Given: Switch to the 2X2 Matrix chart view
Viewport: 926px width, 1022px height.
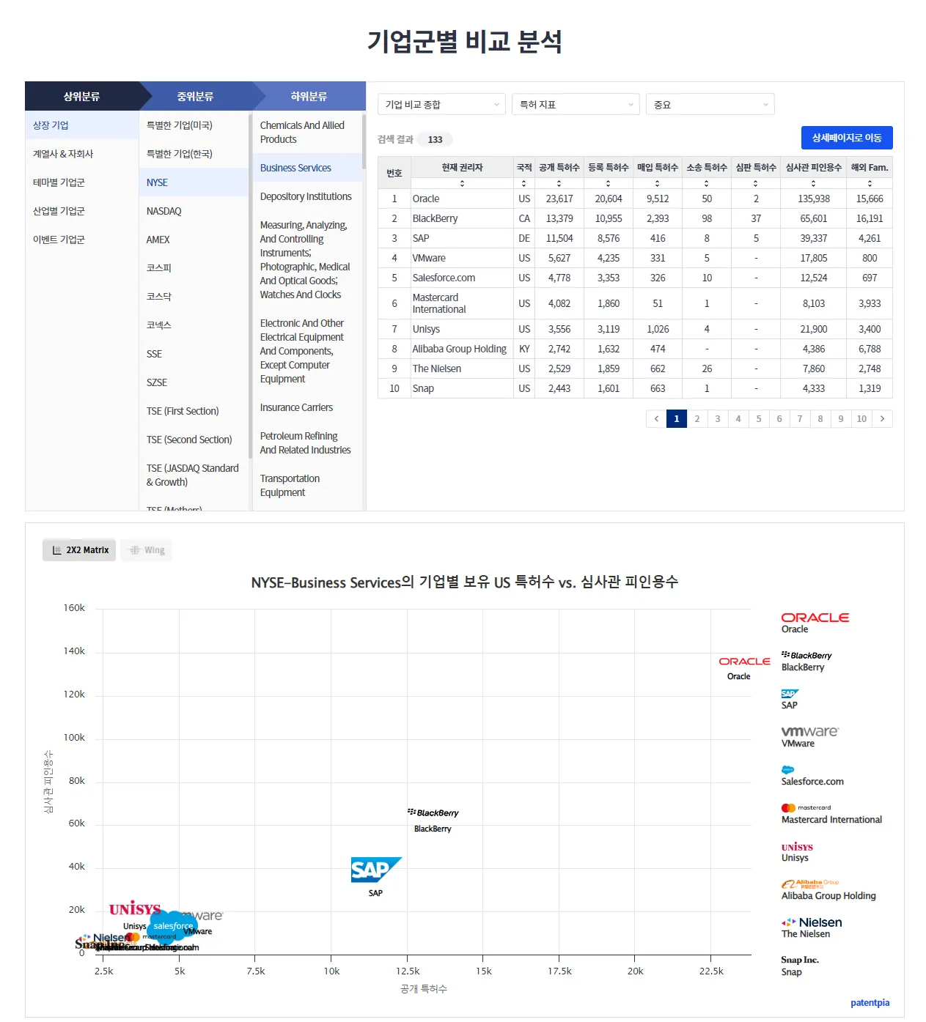Looking at the screenshot, I should pyautogui.click(x=79, y=550).
